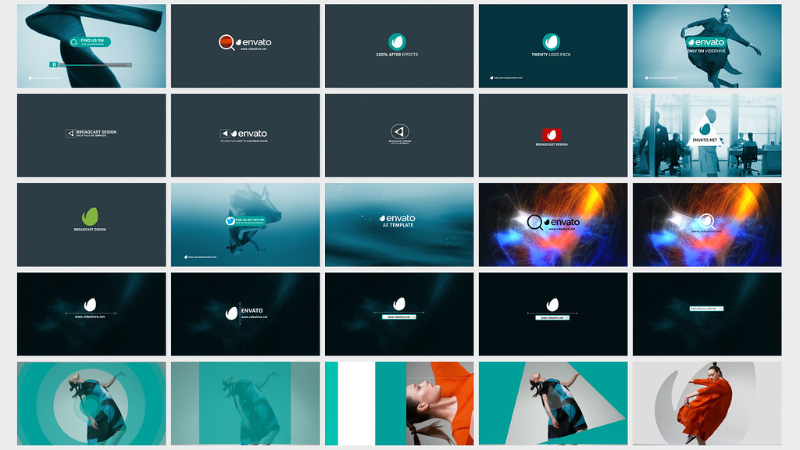Click the dark magnifier icon beside envato on the fractal frame
The image size is (800, 450).
pyautogui.click(x=534, y=223)
